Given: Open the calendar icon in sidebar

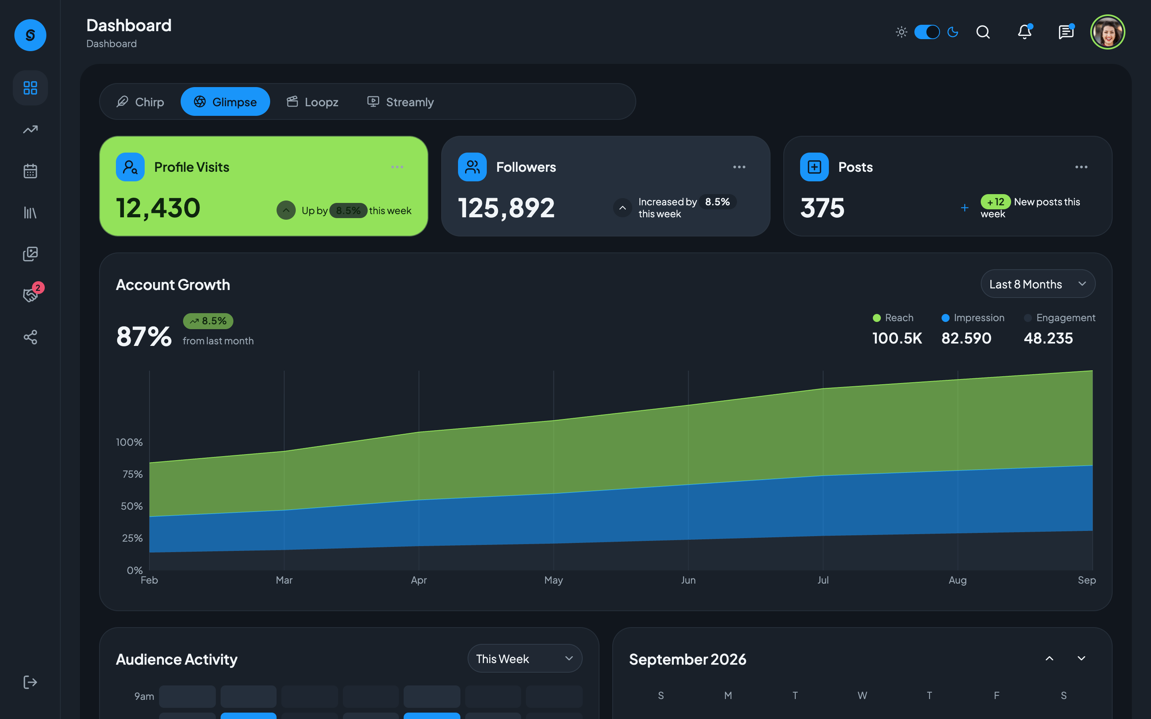Looking at the screenshot, I should click(x=30, y=171).
